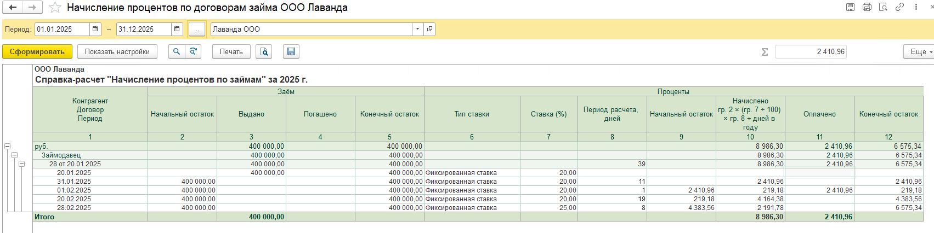The height and width of the screenshot is (233, 934).
Task: Open calendar for start date 01.01.2025
Action: coord(95,29)
